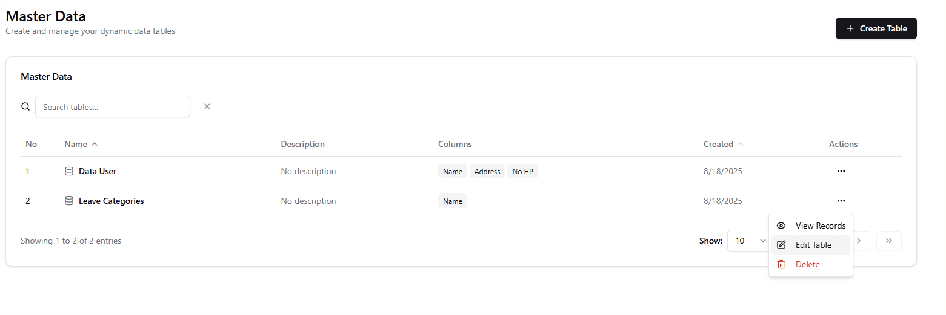Open the Leave Categories table name

pyautogui.click(x=111, y=201)
